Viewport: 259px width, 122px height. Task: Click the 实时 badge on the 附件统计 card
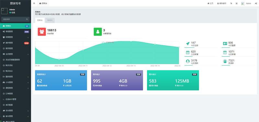tap(139, 75)
